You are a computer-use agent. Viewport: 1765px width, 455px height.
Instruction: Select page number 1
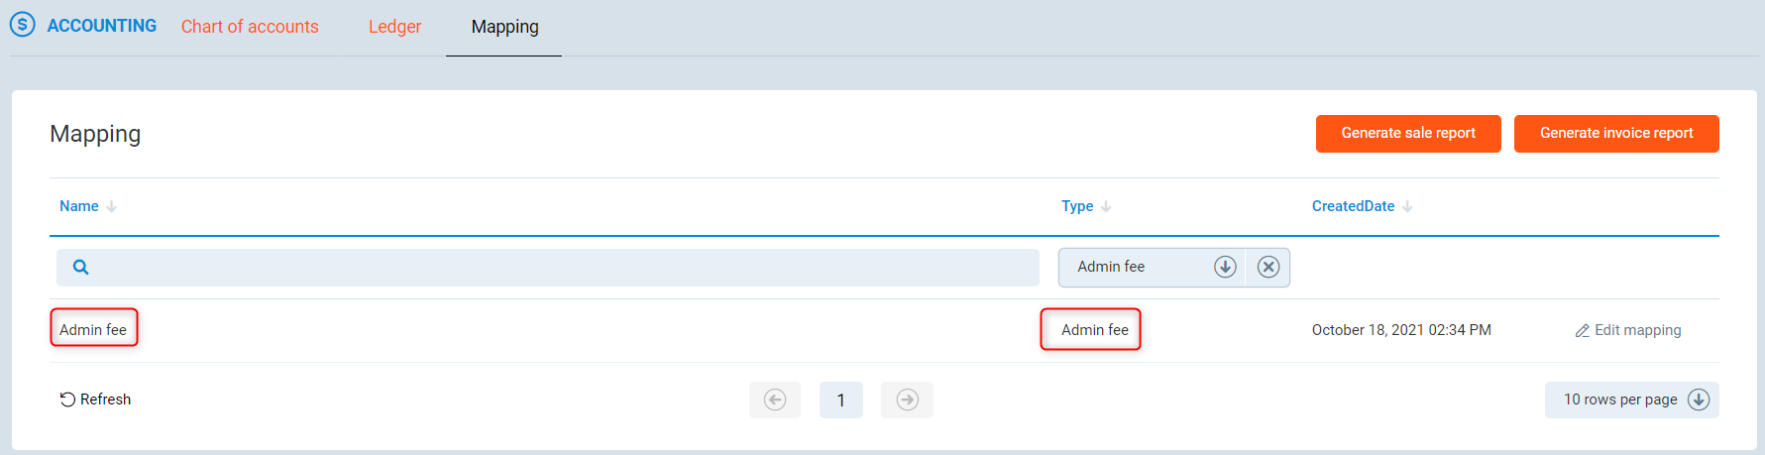coord(840,399)
